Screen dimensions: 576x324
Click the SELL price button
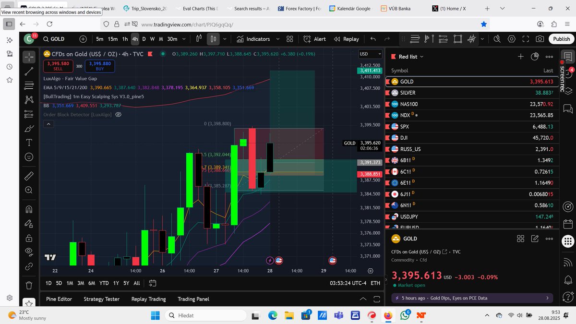click(58, 66)
